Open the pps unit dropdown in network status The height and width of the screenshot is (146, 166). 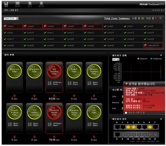click(x=116, y=60)
